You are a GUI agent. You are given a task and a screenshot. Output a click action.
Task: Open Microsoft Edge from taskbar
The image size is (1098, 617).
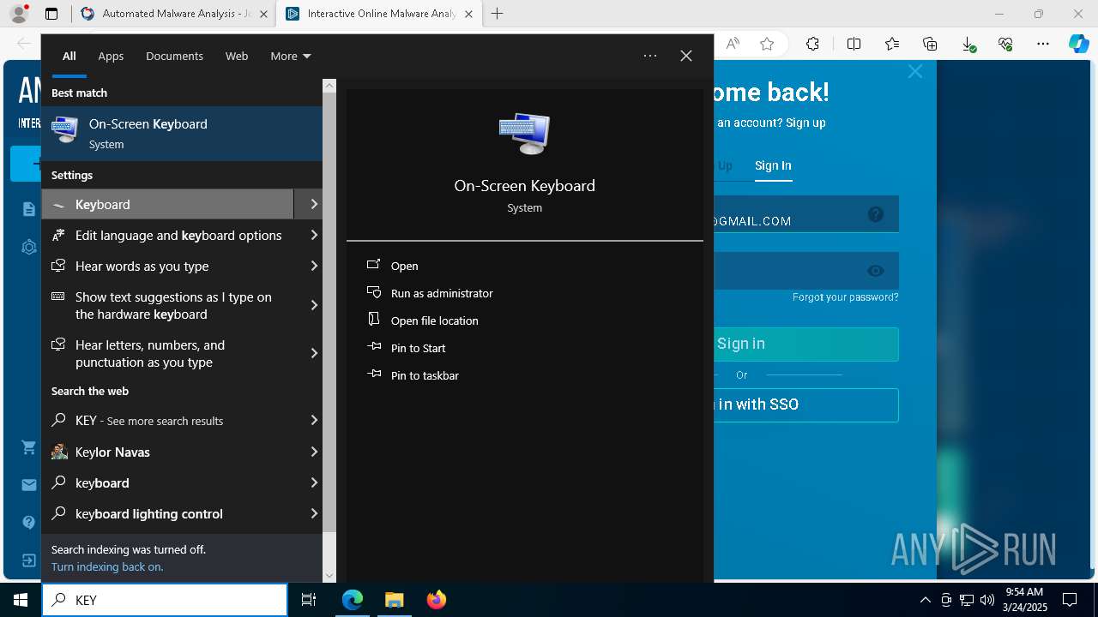tap(353, 600)
